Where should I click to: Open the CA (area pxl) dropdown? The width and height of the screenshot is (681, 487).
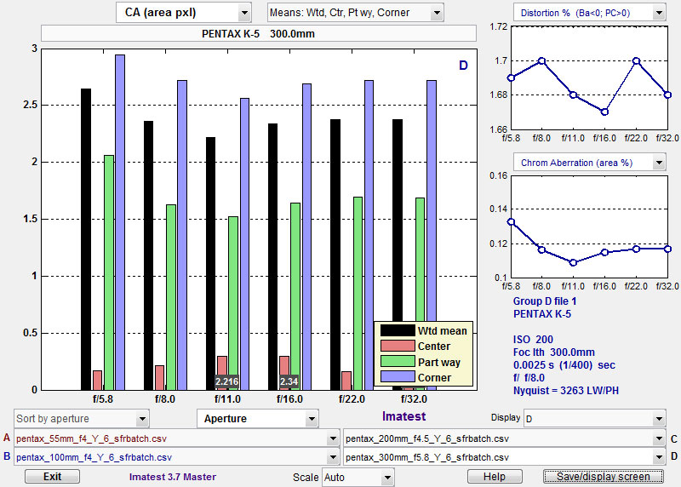(x=183, y=13)
